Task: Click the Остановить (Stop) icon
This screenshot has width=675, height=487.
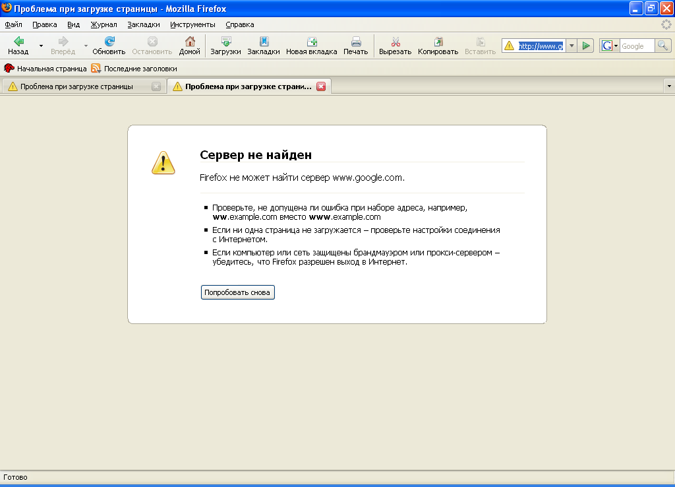Action: click(x=152, y=42)
